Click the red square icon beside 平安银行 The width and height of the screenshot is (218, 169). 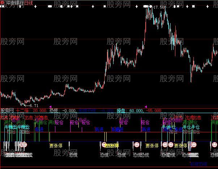[x=2, y=3]
